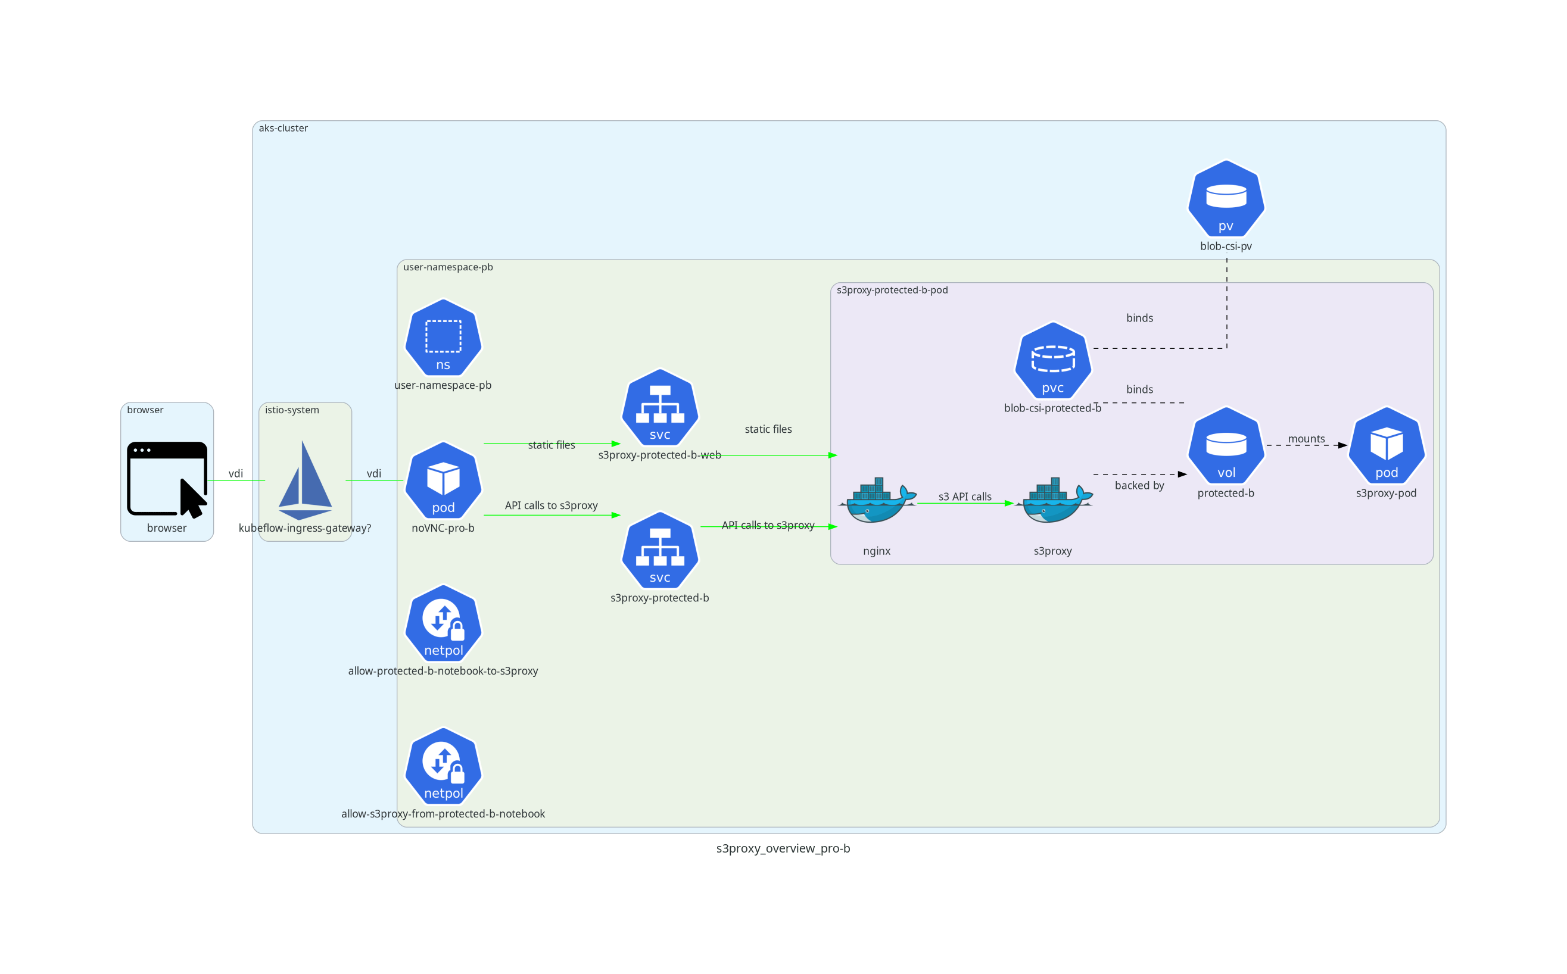
Task: Click the s3proxy-protected-b-pod cluster label
Action: (x=892, y=290)
